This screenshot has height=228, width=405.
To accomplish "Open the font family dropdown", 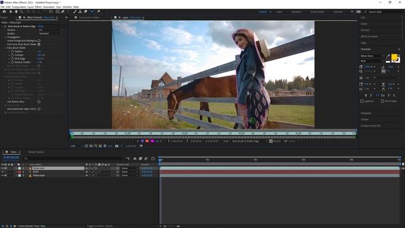I will pyautogui.click(x=372, y=56).
